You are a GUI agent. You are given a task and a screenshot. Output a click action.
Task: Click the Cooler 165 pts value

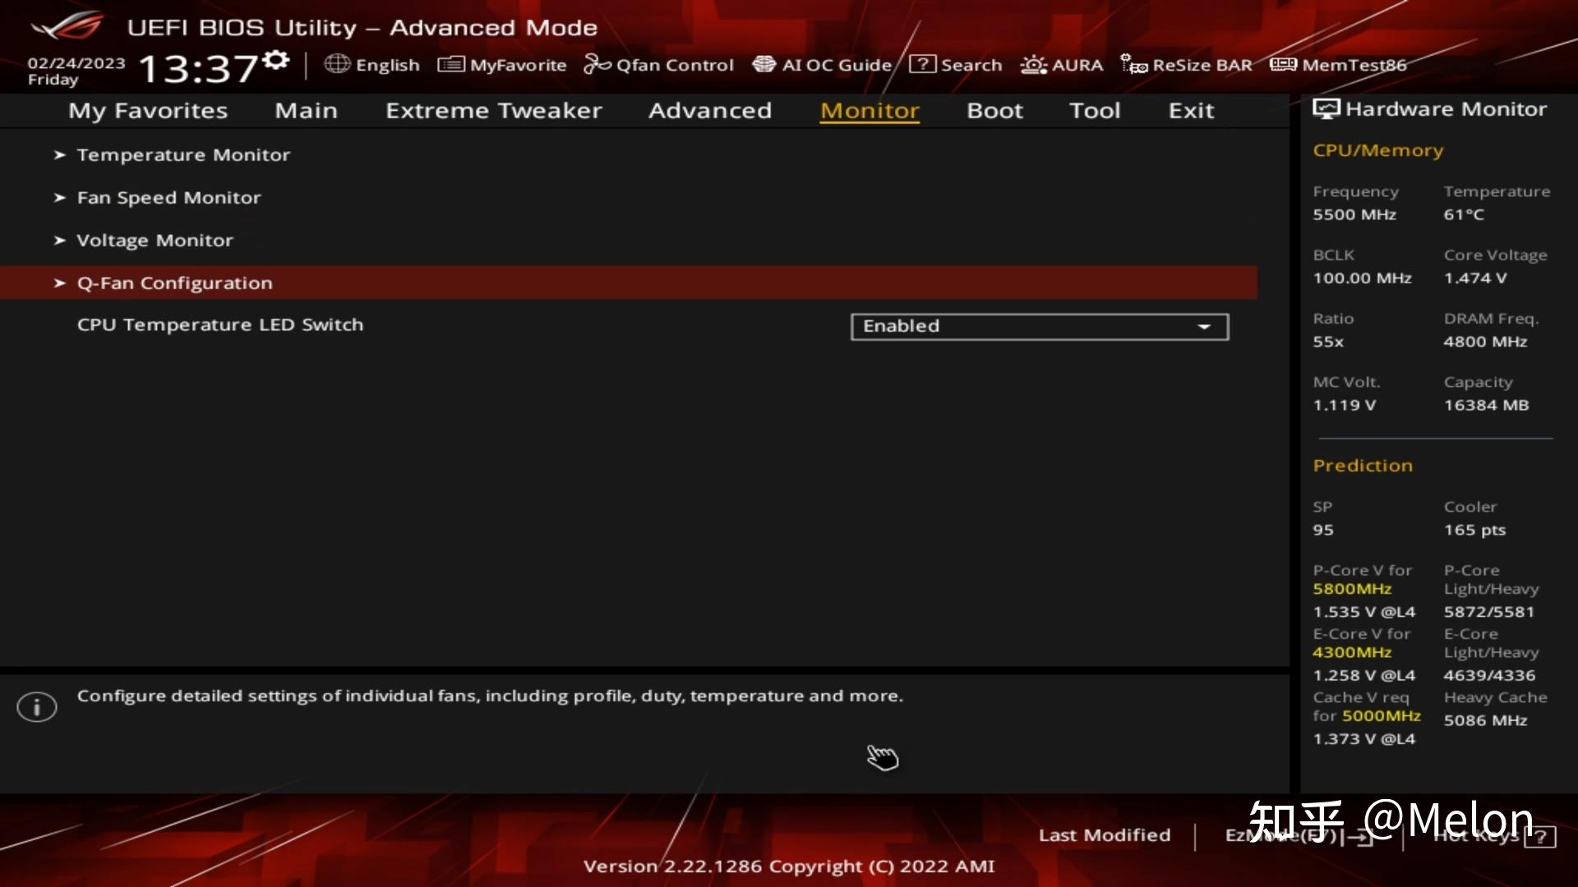click(x=1474, y=531)
